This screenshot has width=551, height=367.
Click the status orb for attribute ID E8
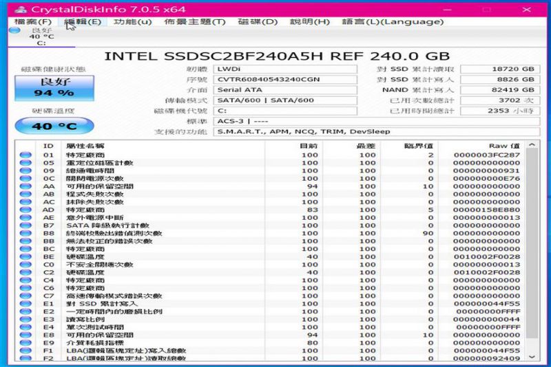pyautogui.click(x=25, y=335)
